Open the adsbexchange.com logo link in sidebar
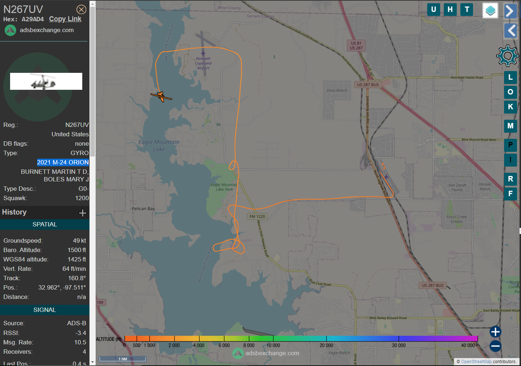Image resolution: width=521 pixels, height=366 pixels. pyautogui.click(x=39, y=30)
